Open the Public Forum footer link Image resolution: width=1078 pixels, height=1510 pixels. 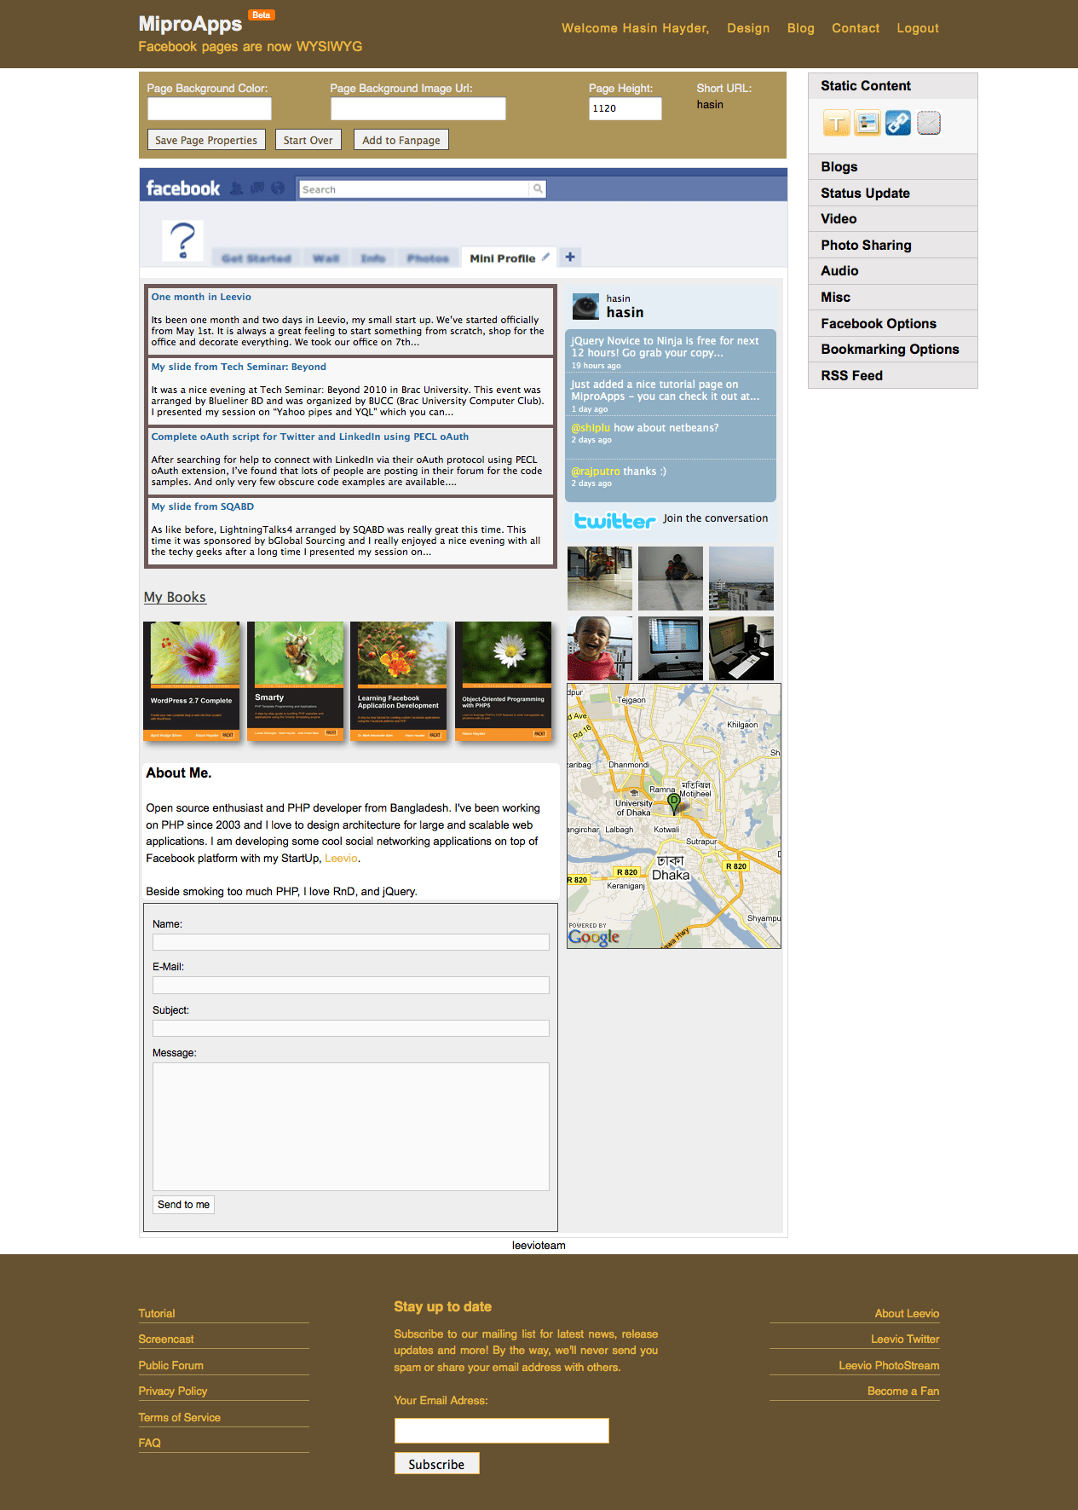pos(171,1366)
